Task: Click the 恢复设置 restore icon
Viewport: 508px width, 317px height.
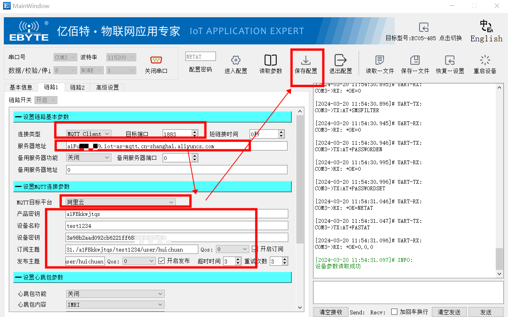Action: [449, 60]
